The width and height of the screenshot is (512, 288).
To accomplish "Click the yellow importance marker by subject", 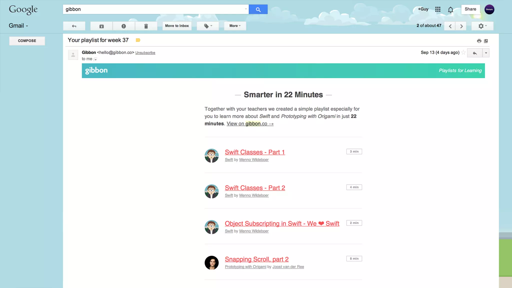I will (138, 40).
